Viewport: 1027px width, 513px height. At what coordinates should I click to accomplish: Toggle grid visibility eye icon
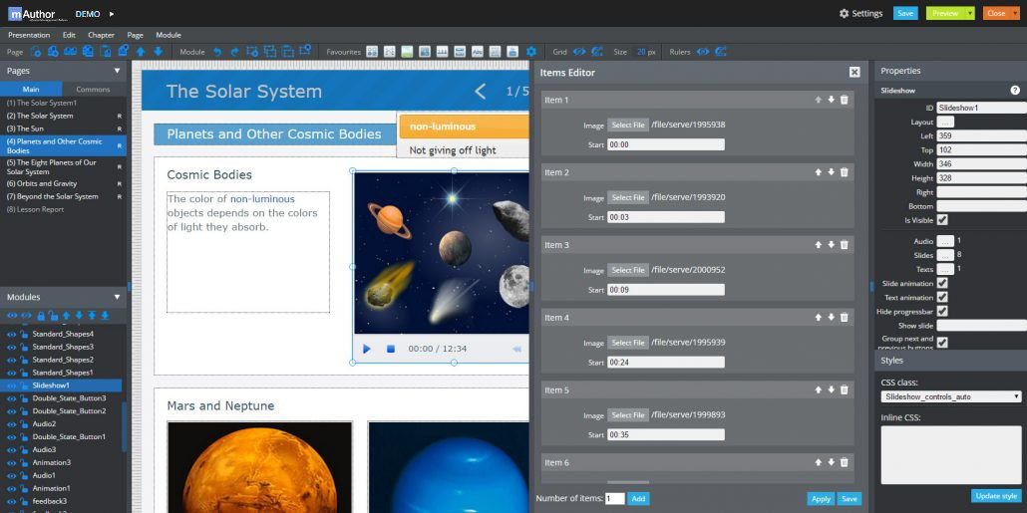pos(579,52)
